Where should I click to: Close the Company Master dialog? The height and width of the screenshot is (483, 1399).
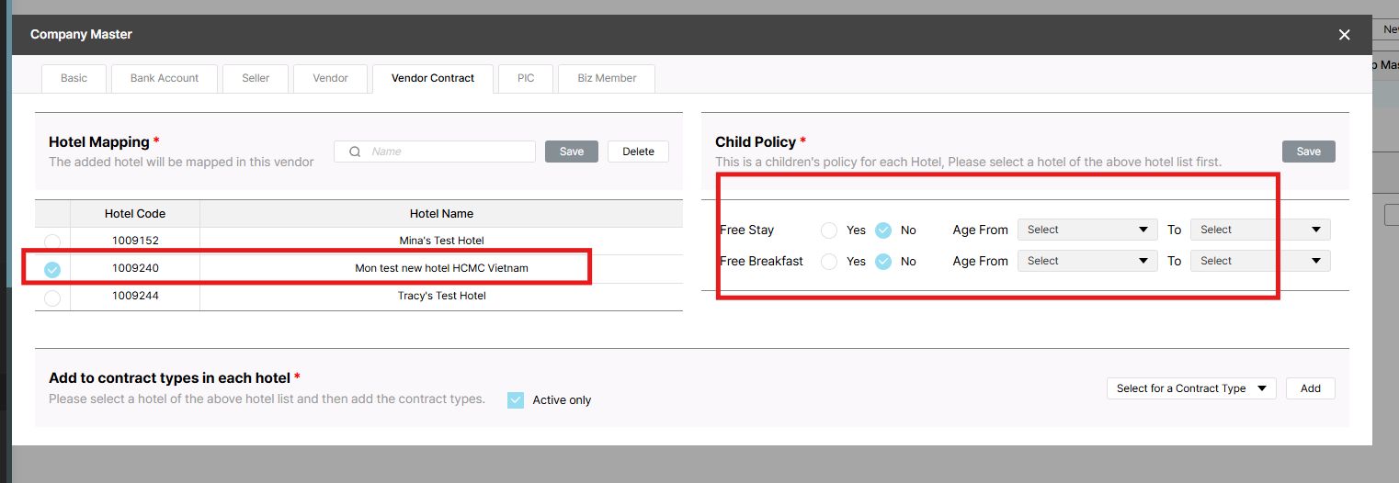click(x=1344, y=35)
